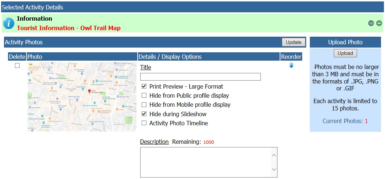385x179 pixels.
Task: Enable Hide from Public profile display
Action: point(144,95)
